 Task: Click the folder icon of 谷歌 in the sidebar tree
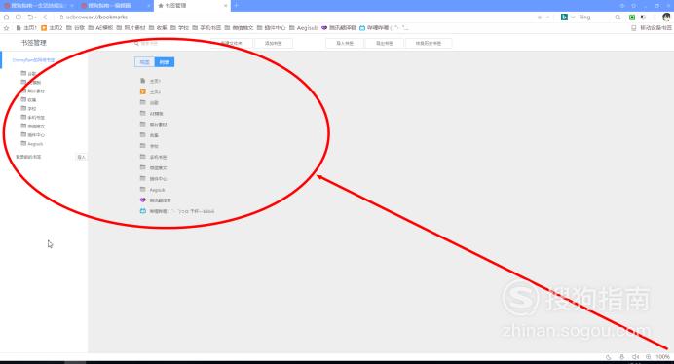(x=23, y=73)
